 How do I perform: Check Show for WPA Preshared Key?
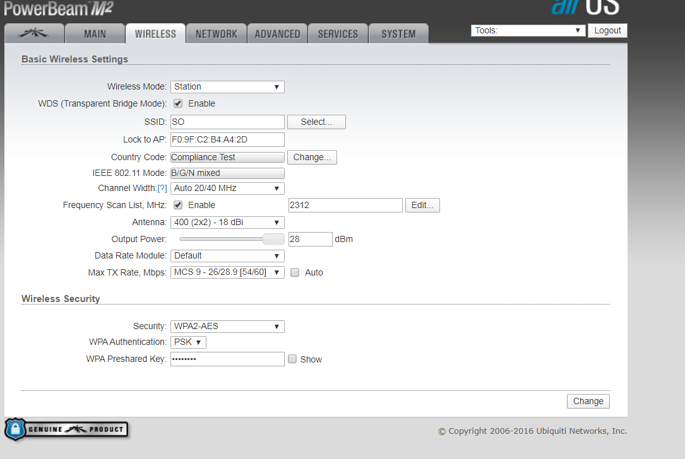pyautogui.click(x=292, y=359)
